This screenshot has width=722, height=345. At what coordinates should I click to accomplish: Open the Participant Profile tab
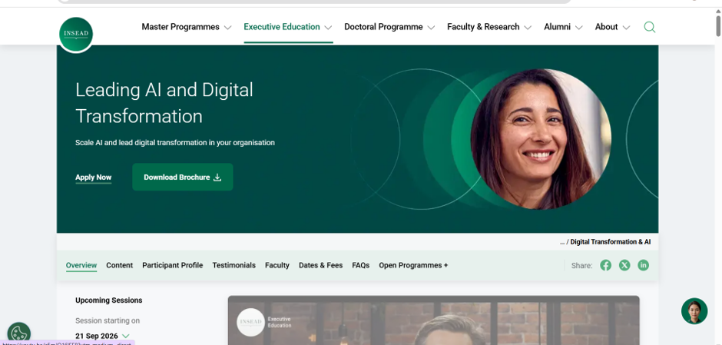(172, 265)
